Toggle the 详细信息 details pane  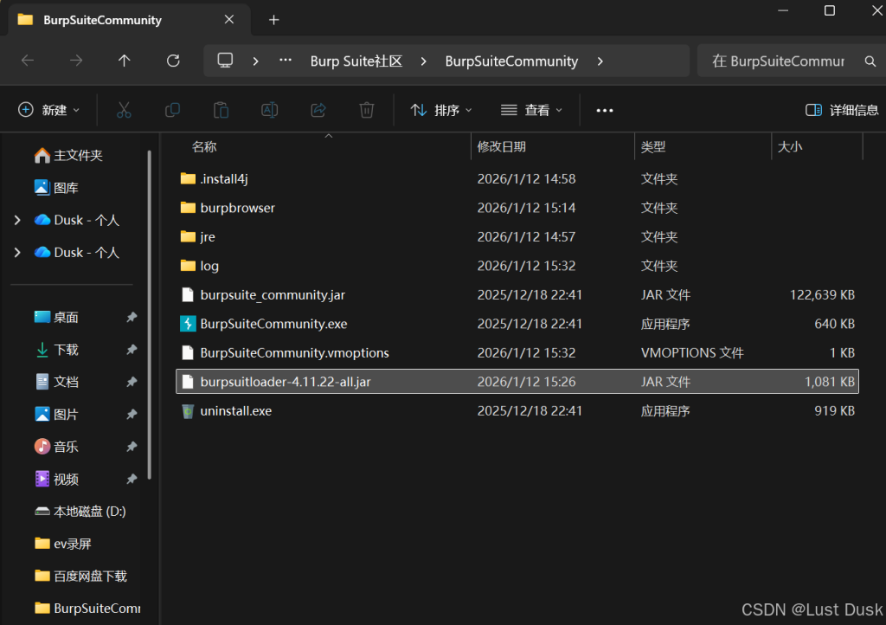click(x=841, y=110)
